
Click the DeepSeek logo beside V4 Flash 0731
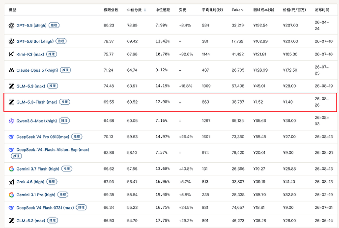click(x=11, y=208)
